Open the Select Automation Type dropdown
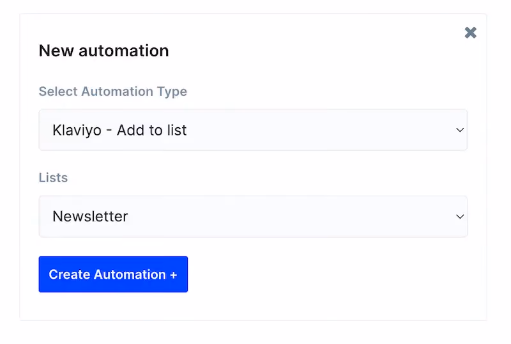 coord(253,130)
